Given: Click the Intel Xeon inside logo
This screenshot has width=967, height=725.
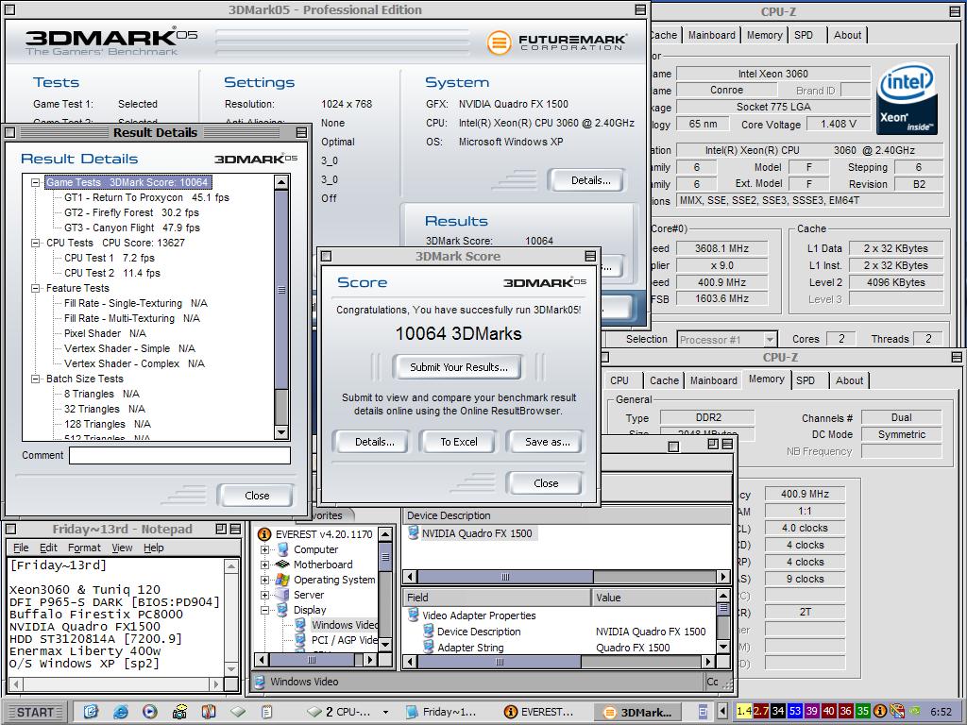Looking at the screenshot, I should click(x=907, y=99).
